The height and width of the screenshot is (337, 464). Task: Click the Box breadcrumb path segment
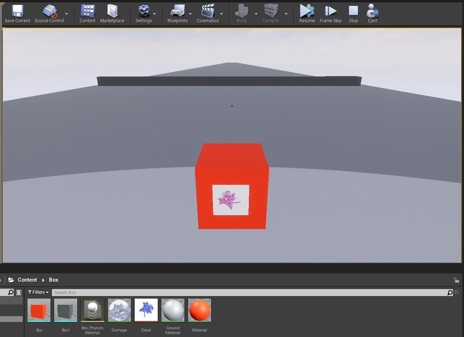point(54,280)
